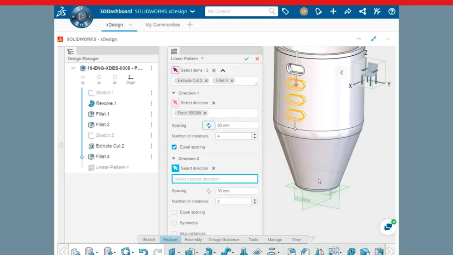
Task: Uncheck Direction 1 Equal spacing
Action: tap(174, 147)
